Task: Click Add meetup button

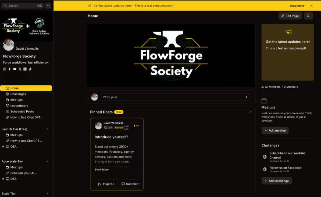Action: [275, 130]
